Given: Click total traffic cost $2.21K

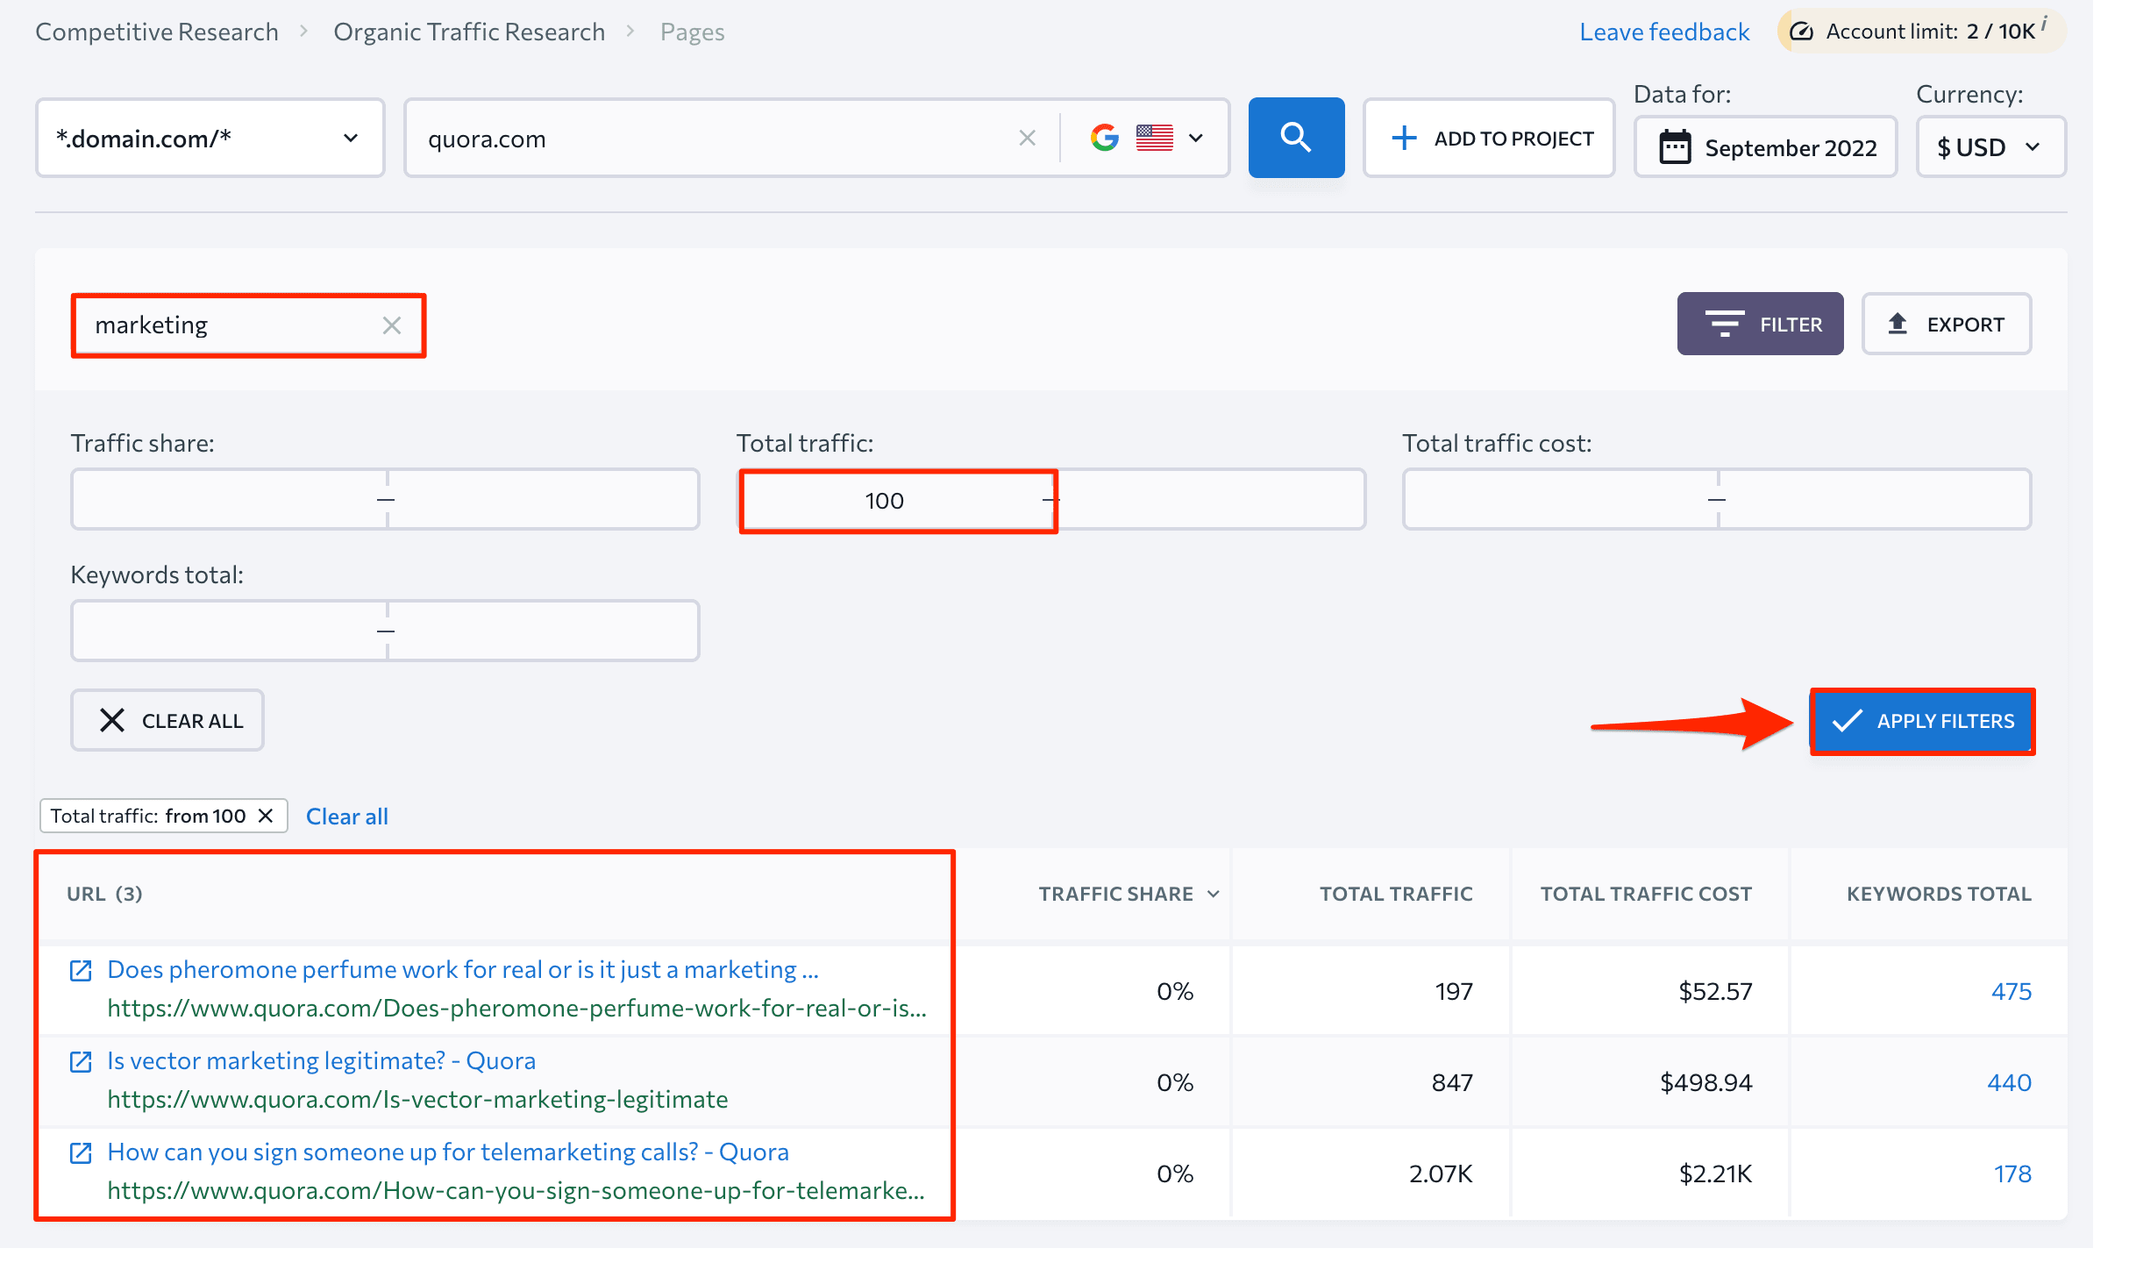Looking at the screenshot, I should [1715, 1173].
